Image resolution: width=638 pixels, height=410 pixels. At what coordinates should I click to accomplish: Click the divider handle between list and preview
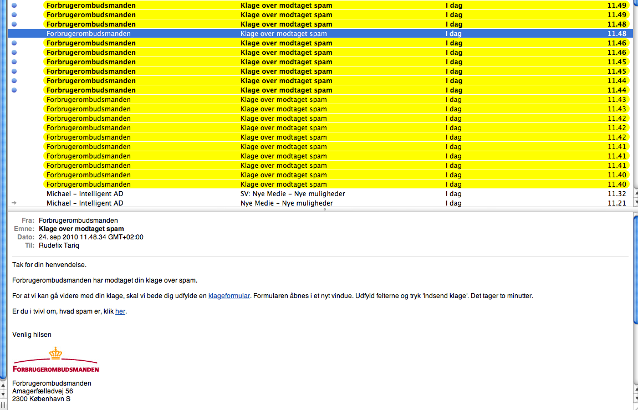coord(325,209)
